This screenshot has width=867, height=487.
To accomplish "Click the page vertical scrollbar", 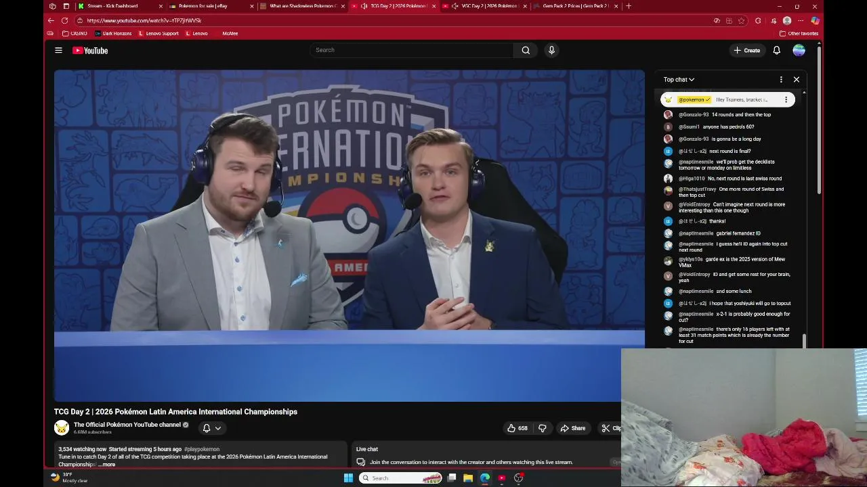I will point(820,120).
